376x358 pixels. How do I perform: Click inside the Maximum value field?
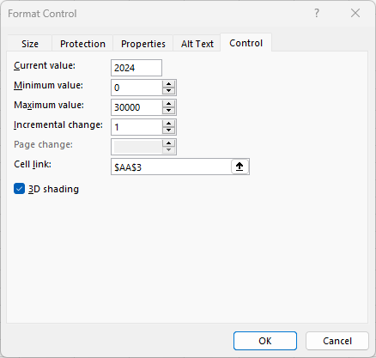coord(136,107)
